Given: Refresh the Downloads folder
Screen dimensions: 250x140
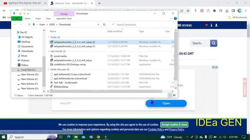Looking at the screenshot, I should click(104, 24).
